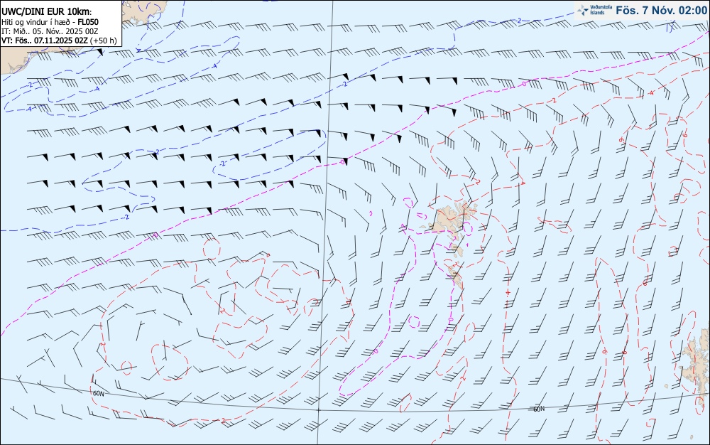Select the 'Fös. 7 Nóv. 02:00' timestamp

coord(661,11)
